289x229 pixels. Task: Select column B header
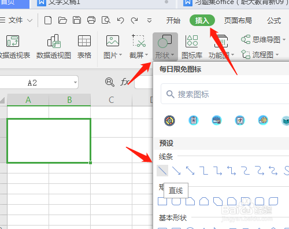pos(69,100)
